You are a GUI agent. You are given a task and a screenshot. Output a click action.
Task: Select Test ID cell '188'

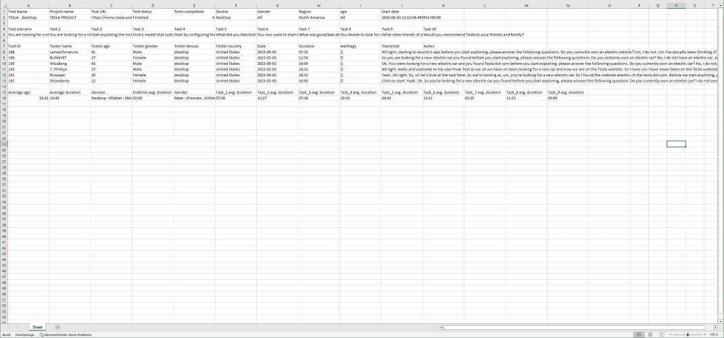(28, 52)
